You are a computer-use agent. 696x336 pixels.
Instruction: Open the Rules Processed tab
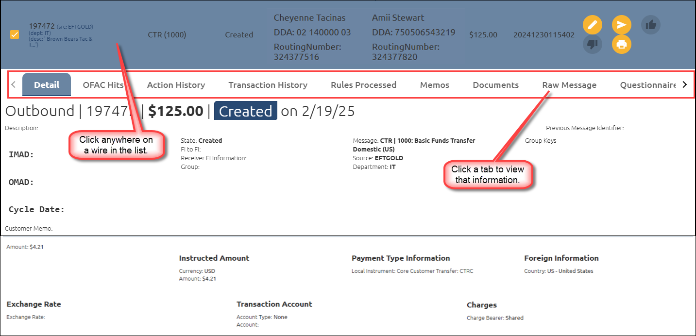[x=363, y=85]
